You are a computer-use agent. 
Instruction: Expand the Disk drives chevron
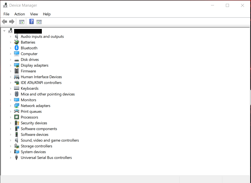(x=11, y=60)
